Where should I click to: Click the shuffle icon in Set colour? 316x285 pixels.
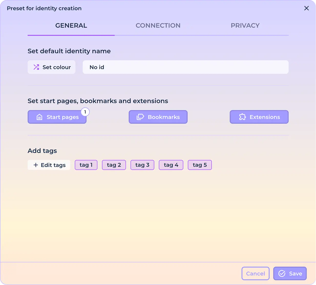pyautogui.click(x=36, y=67)
